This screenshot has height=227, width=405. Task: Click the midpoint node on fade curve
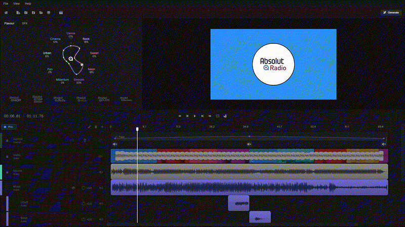click(249, 136)
